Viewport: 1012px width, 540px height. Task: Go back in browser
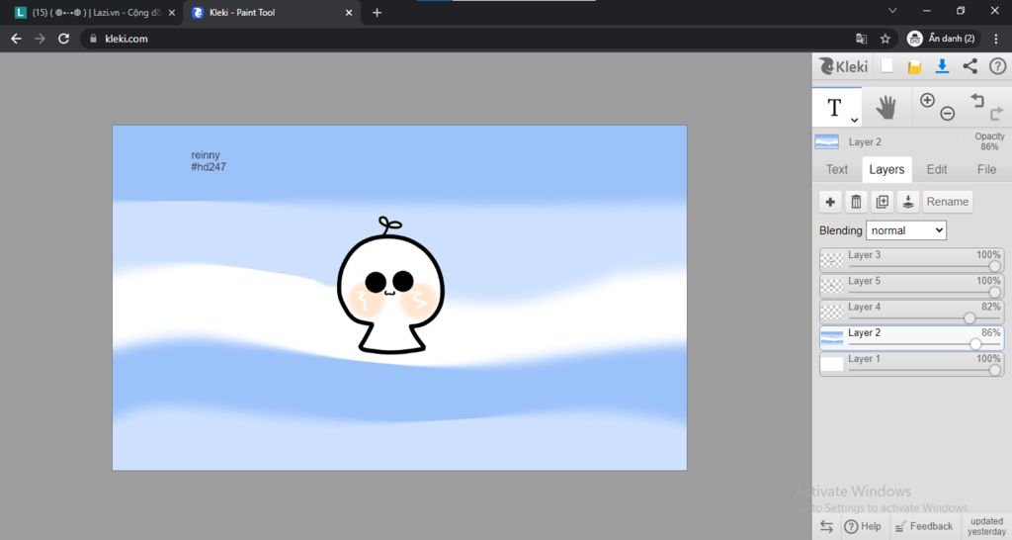tap(16, 39)
